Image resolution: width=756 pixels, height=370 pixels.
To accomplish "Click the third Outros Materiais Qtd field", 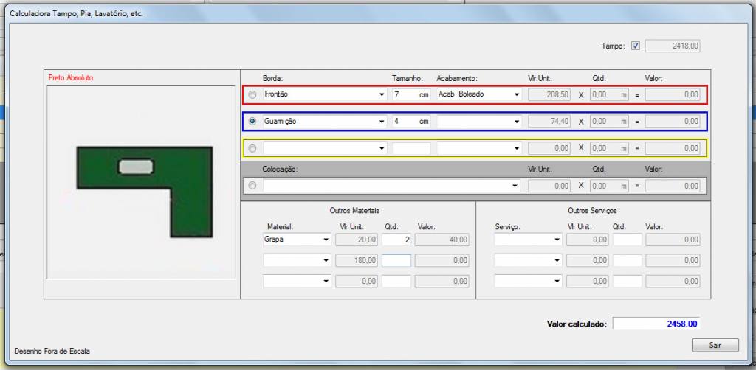I will coord(396,281).
